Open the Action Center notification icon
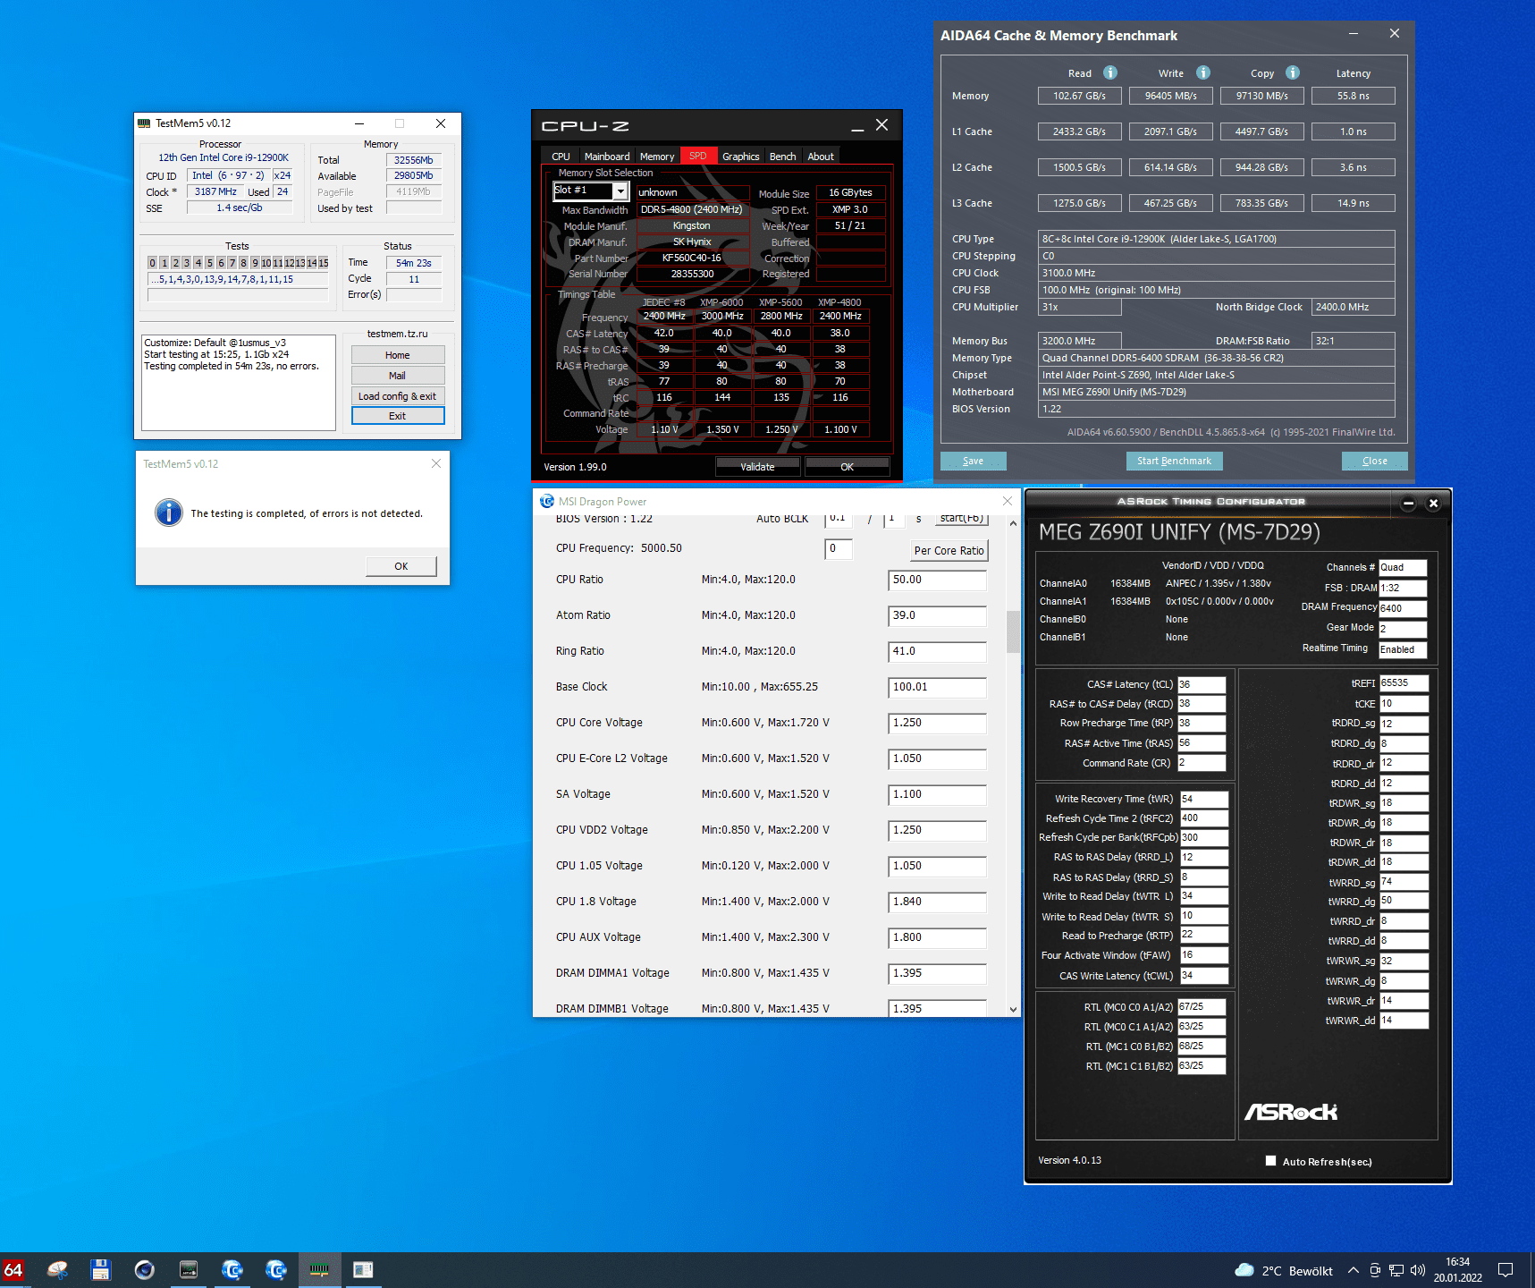Viewport: 1535px width, 1288px height. point(1505,1270)
